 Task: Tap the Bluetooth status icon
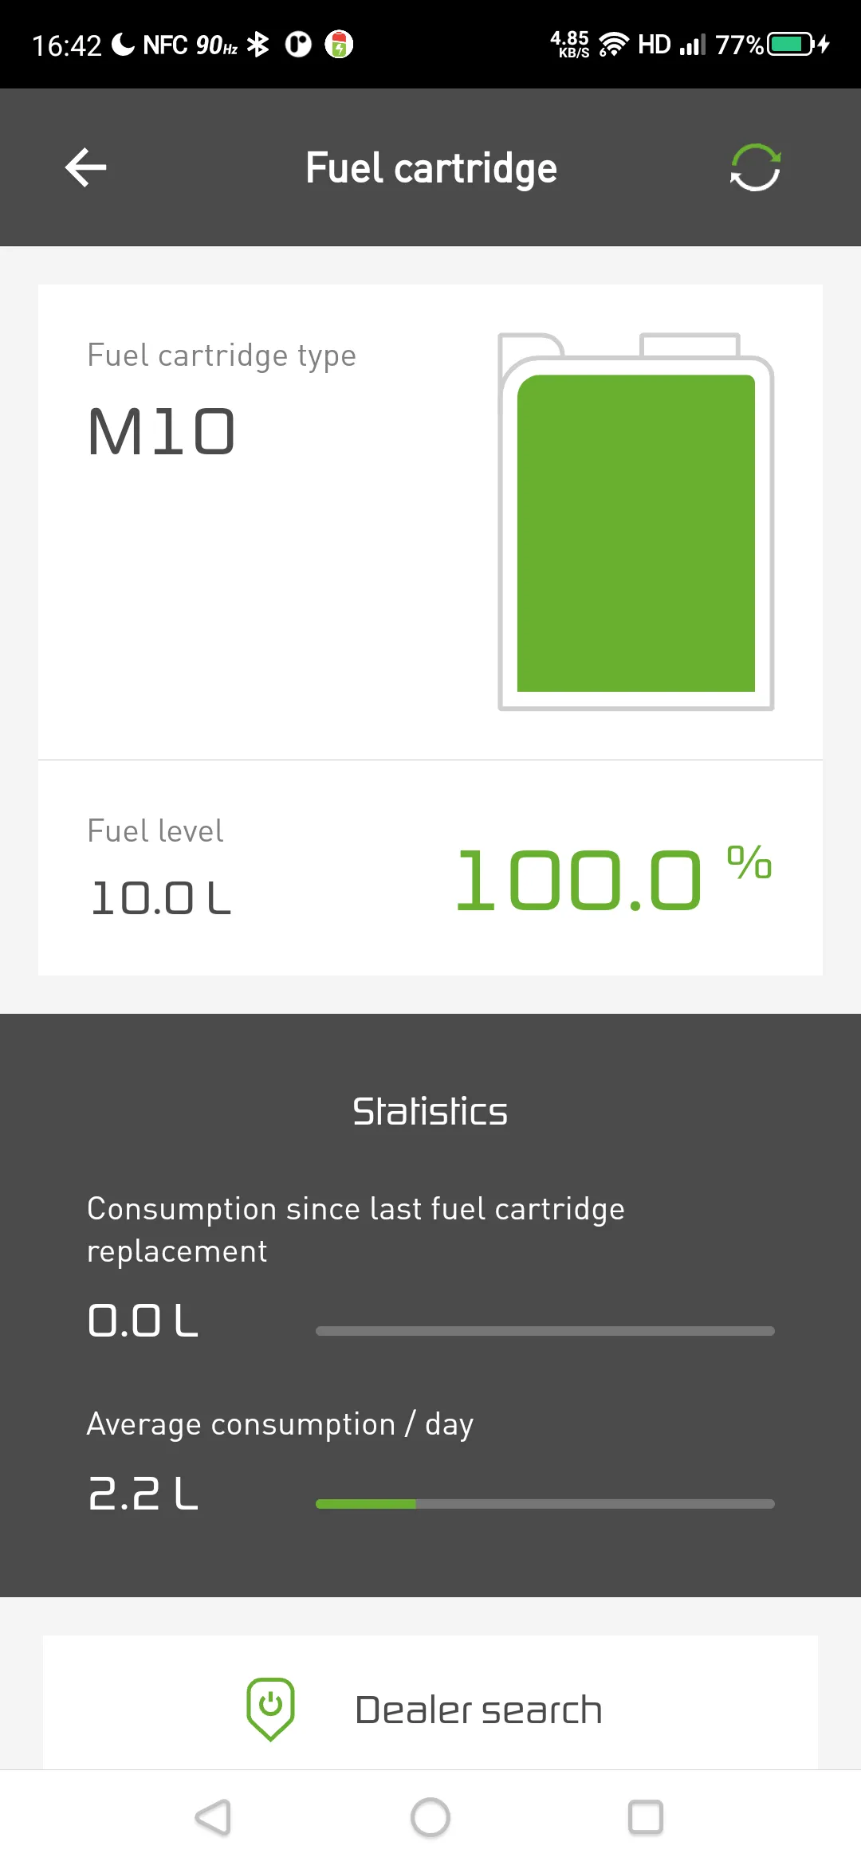tap(258, 45)
